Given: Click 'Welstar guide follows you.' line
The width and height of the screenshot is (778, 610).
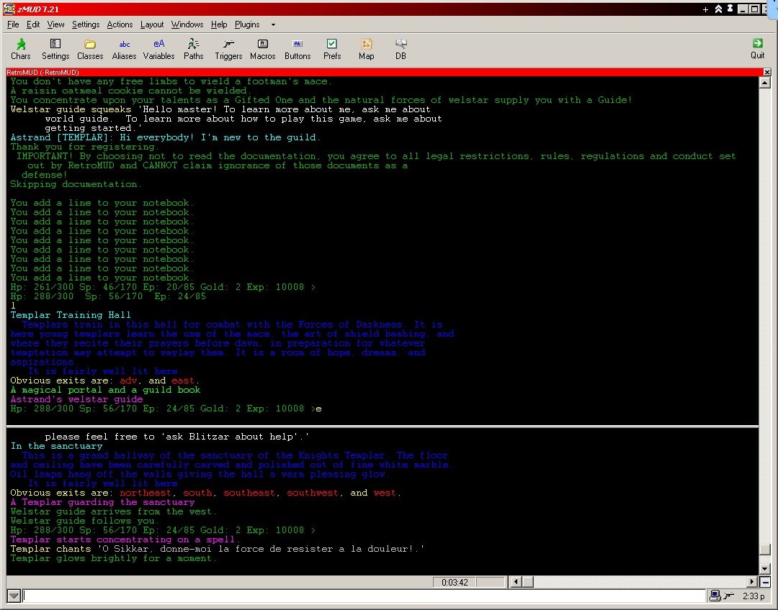Looking at the screenshot, I should (85, 522).
